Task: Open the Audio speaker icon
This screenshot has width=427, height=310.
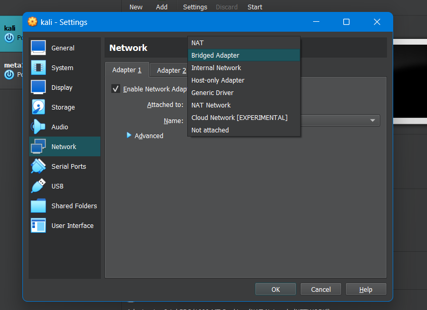Action: (x=38, y=127)
